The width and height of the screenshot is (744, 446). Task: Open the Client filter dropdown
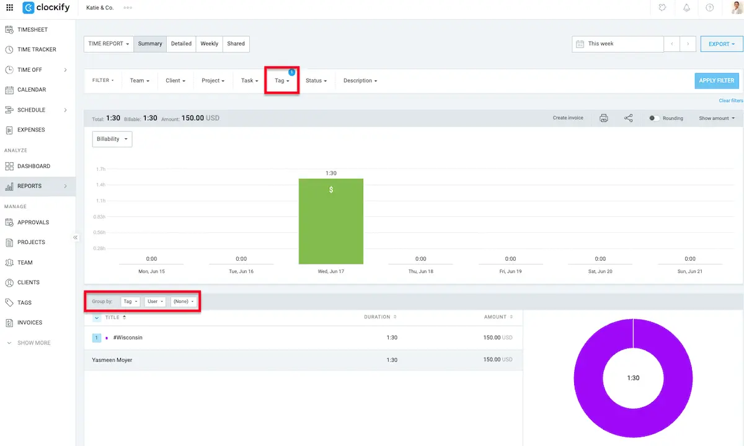pos(175,81)
